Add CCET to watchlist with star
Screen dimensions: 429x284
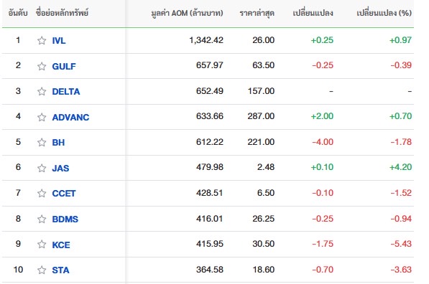pyautogui.click(x=42, y=194)
